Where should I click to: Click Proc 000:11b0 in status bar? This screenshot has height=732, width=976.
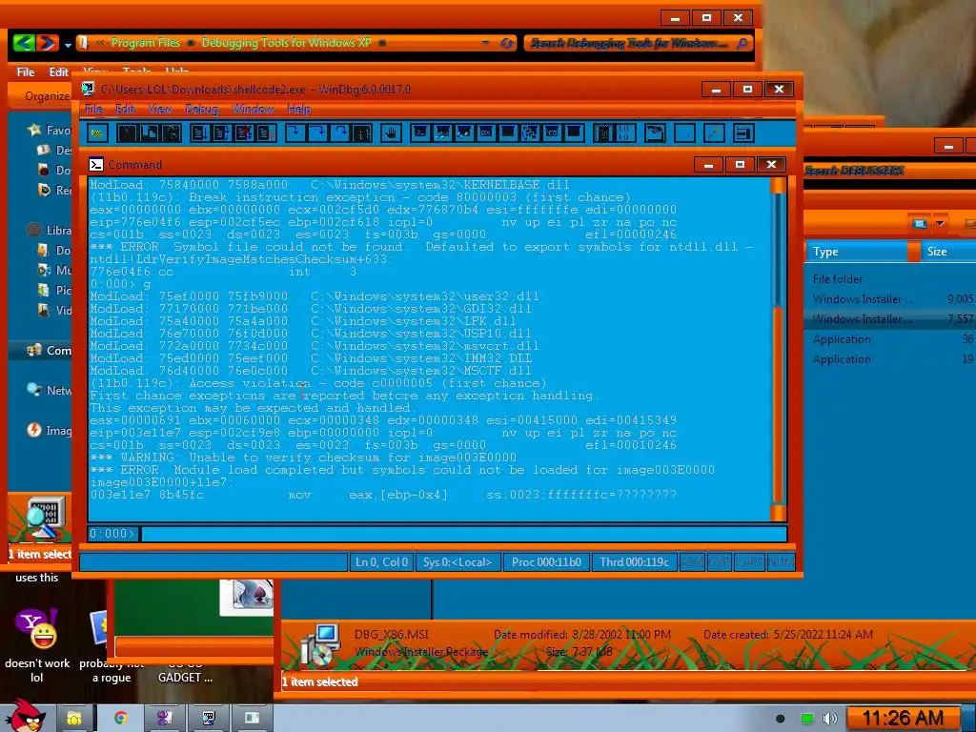(546, 562)
